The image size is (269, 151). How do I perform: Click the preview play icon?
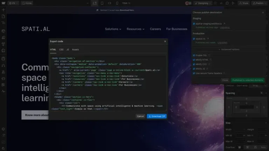click(x=233, y=3)
